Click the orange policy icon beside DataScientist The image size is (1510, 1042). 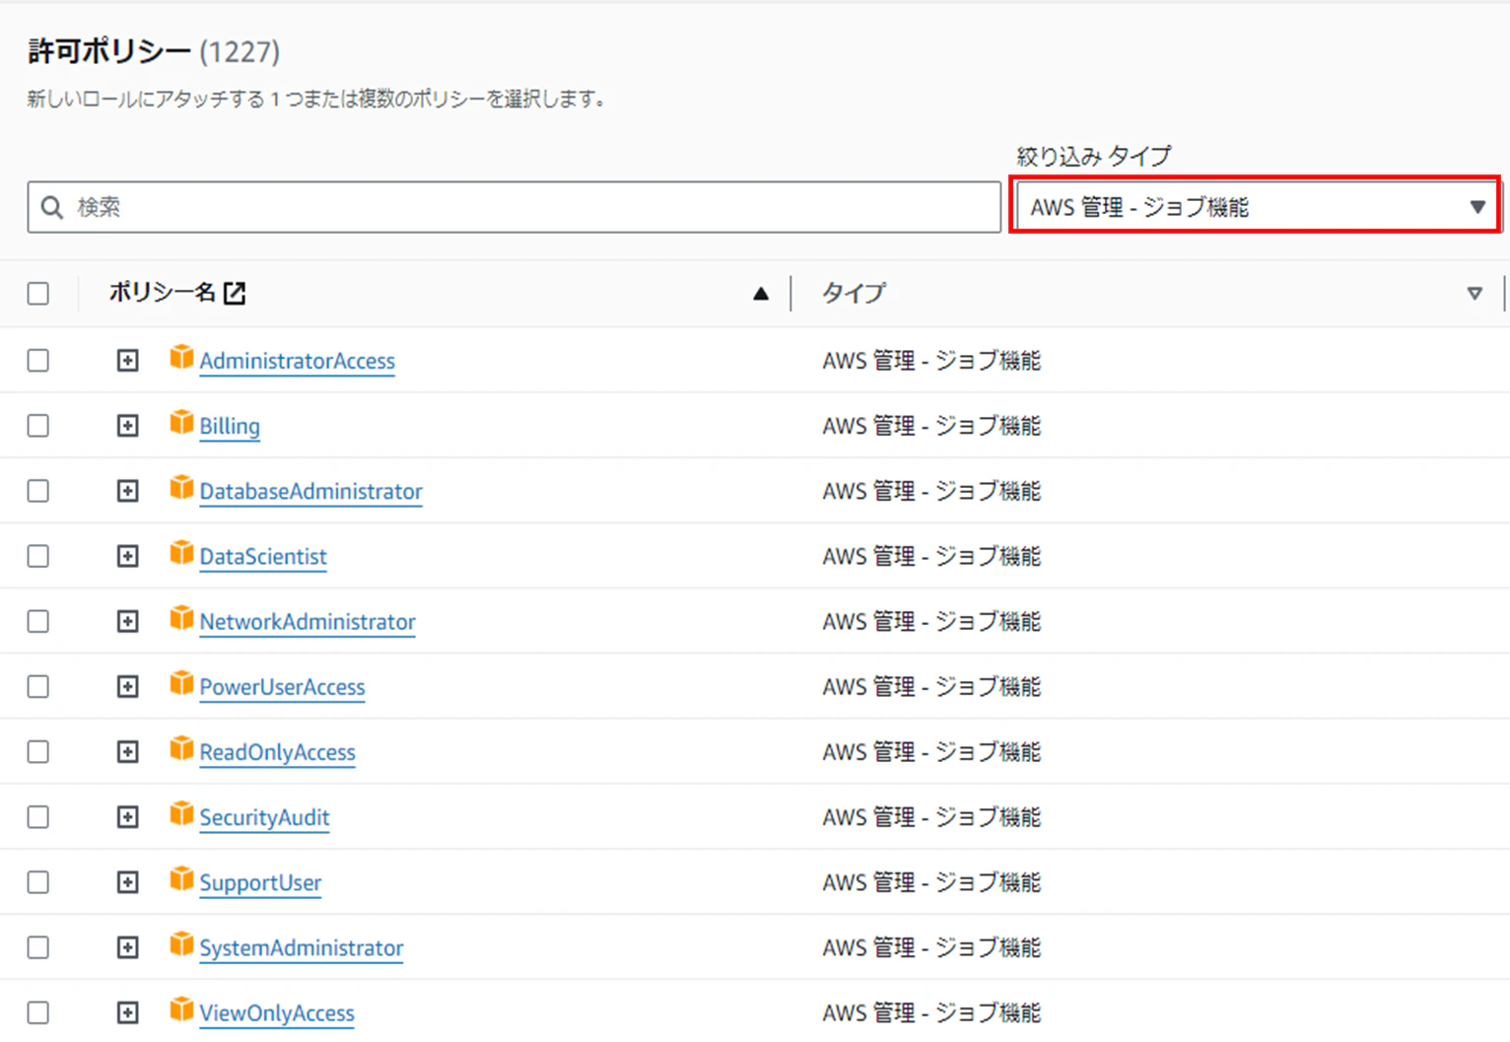coord(181,553)
